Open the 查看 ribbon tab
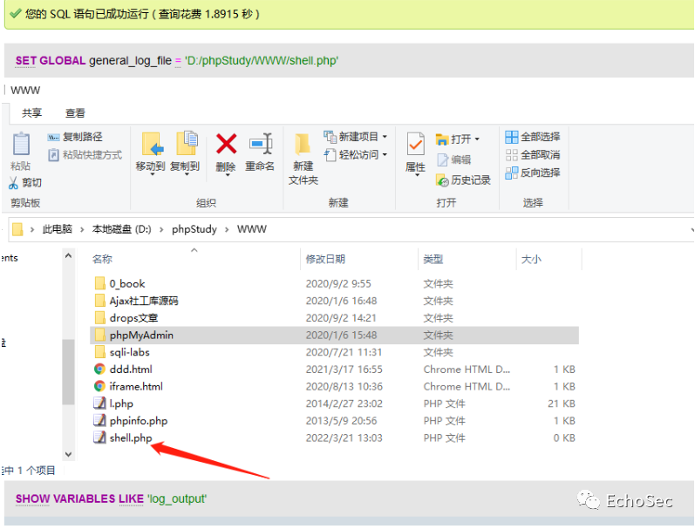 pos(75,113)
